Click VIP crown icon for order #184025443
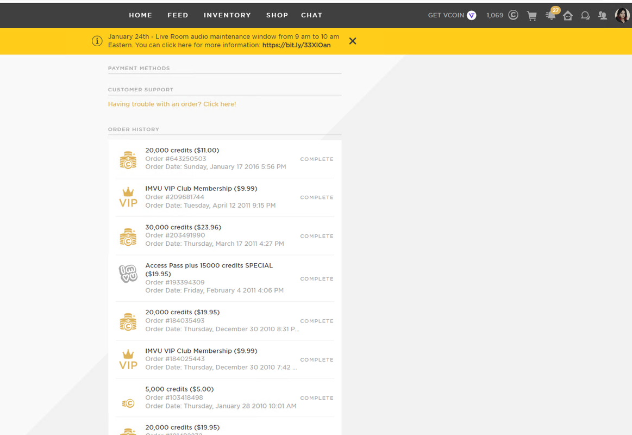Image resolution: width=632 pixels, height=435 pixels. [x=128, y=359]
